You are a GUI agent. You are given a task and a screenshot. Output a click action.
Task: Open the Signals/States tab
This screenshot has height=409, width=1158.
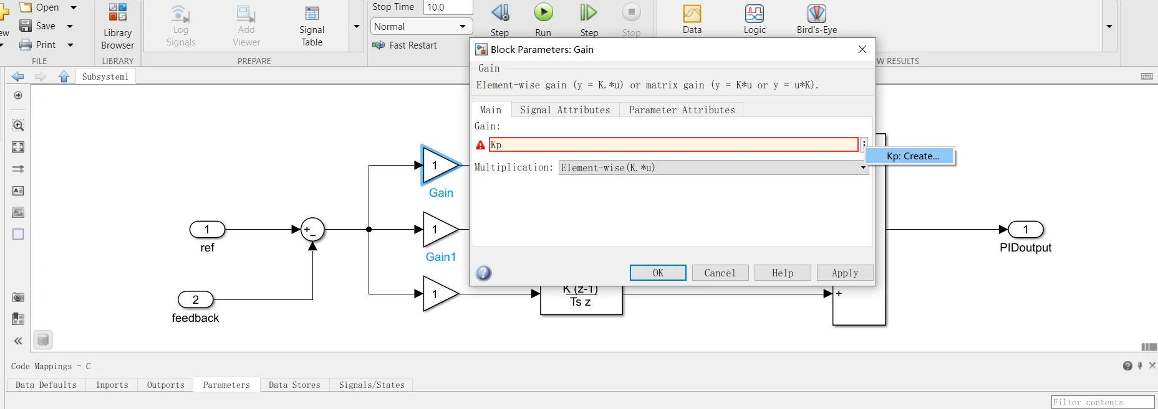[372, 385]
